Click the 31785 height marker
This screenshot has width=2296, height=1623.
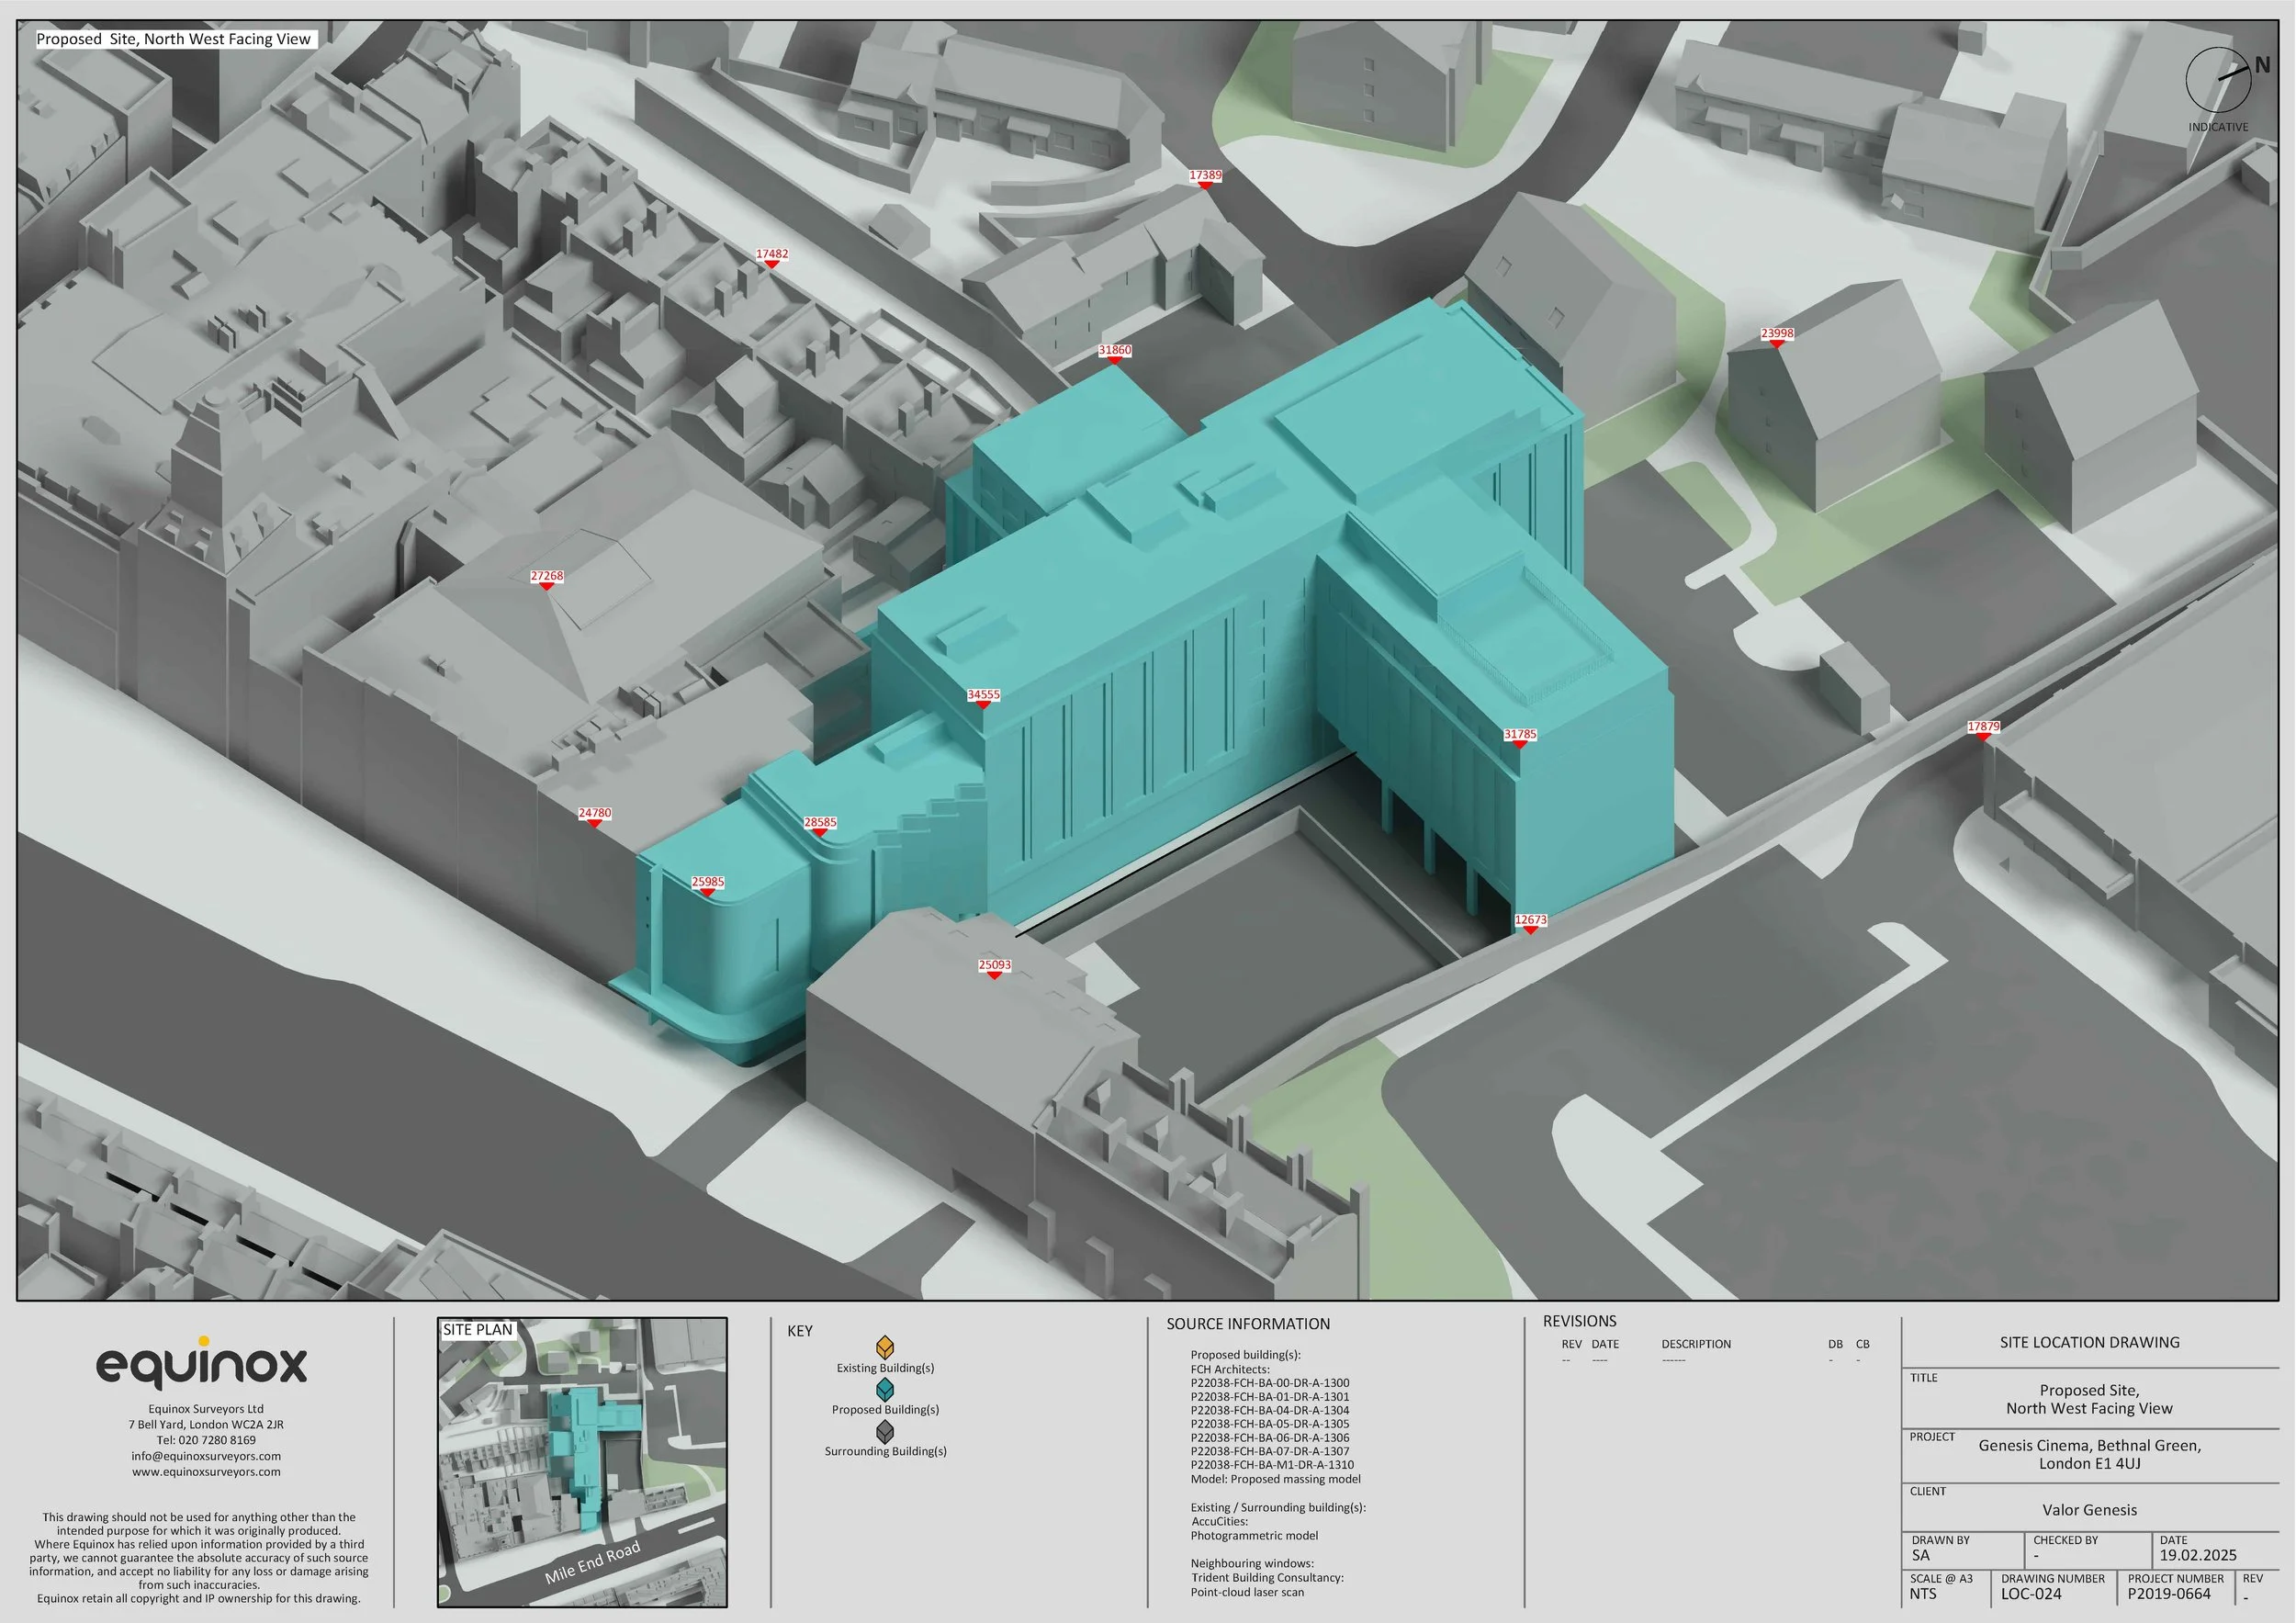coord(1520,735)
